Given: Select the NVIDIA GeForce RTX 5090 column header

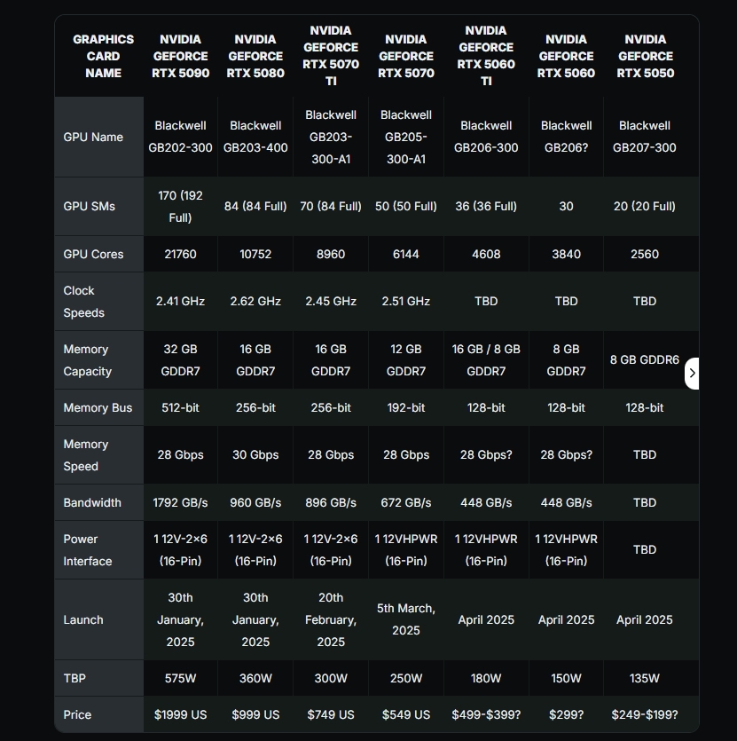Looking at the screenshot, I should pyautogui.click(x=180, y=56).
